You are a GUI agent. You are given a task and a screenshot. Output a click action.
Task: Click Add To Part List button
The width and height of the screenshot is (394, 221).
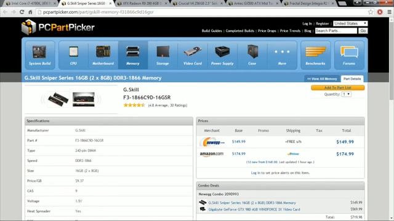pos(338,88)
